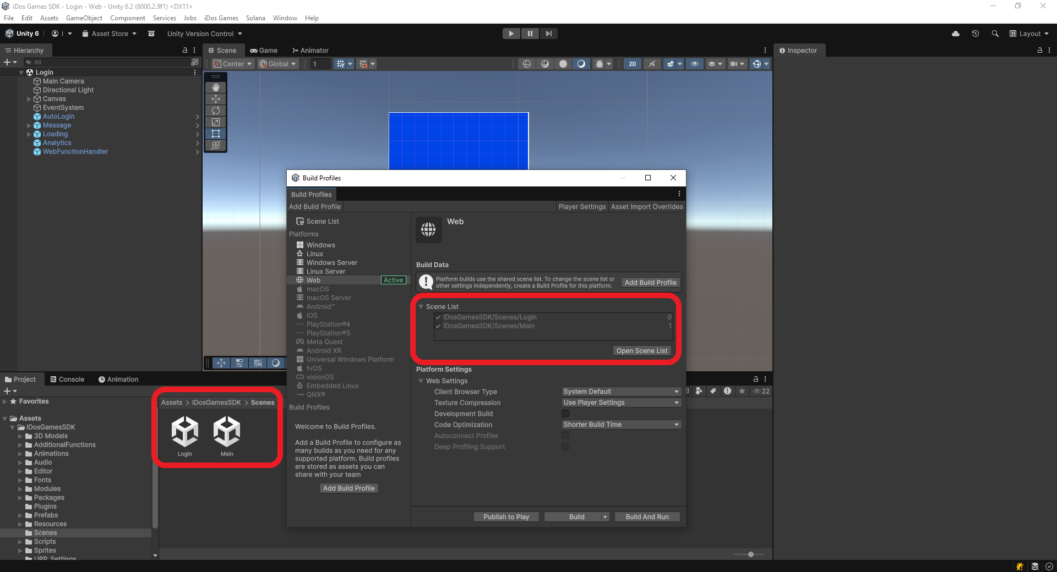Click the search magnifier in top toolbar

(x=995, y=34)
